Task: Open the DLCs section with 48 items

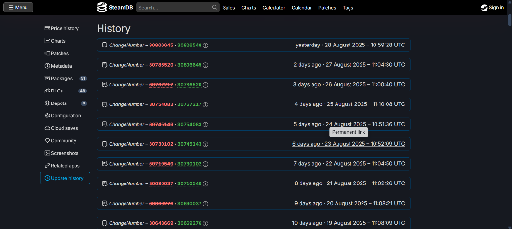Action: pos(57,91)
